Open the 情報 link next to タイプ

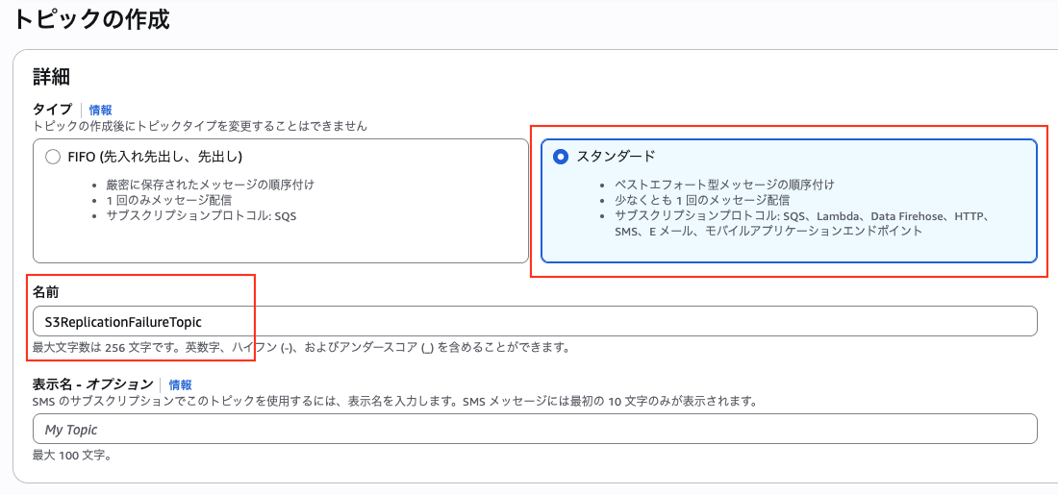(x=100, y=111)
